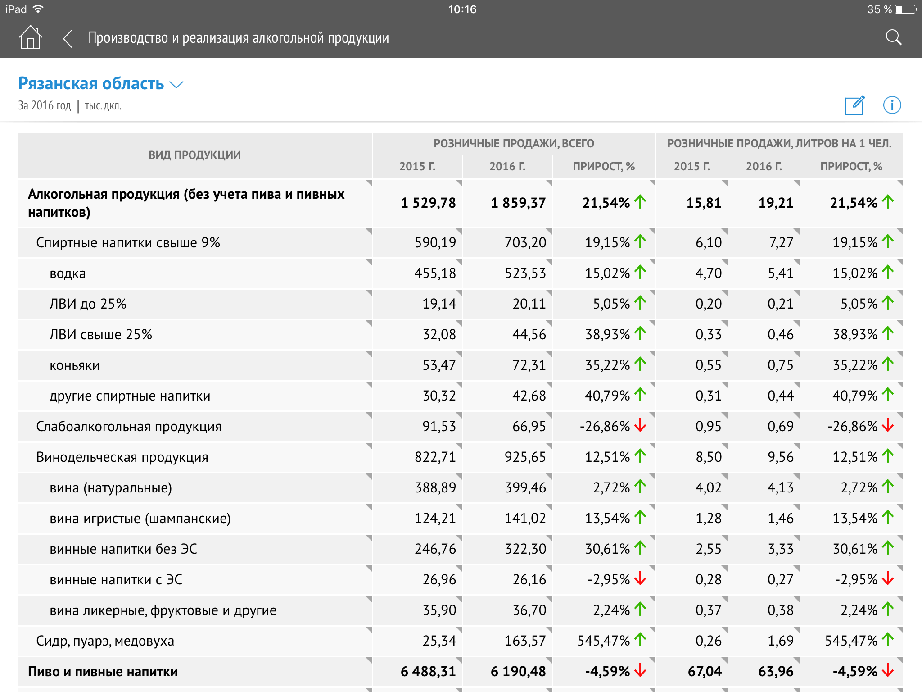The width and height of the screenshot is (922, 692).
Task: Select Прирост, % per-capita column header
Action: (851, 166)
